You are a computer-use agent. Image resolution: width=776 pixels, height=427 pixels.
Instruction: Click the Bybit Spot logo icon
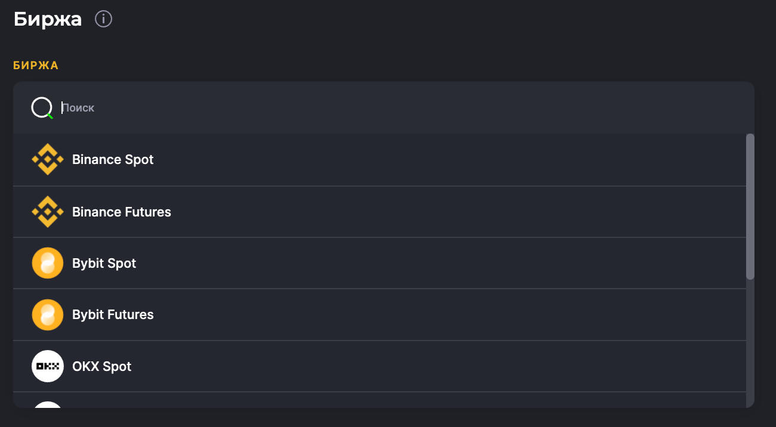pos(47,263)
